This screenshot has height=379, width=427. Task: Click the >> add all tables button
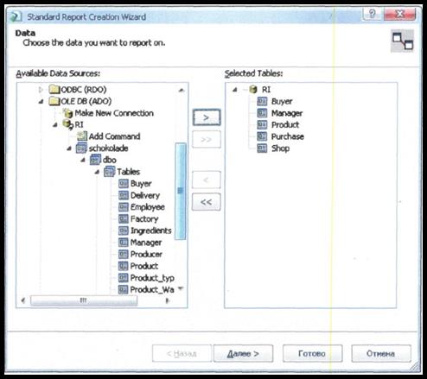207,140
